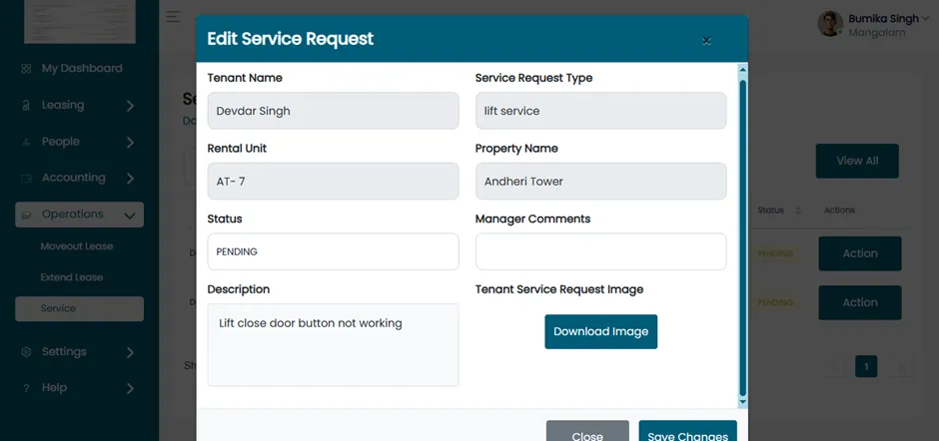Viewport: 939px width, 441px height.
Task: Open the user dropdown next to Bumika Singh
Action: pyautogui.click(x=926, y=19)
